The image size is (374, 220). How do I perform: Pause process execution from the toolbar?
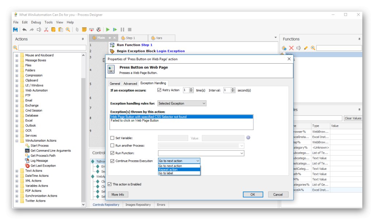tap(122, 30)
